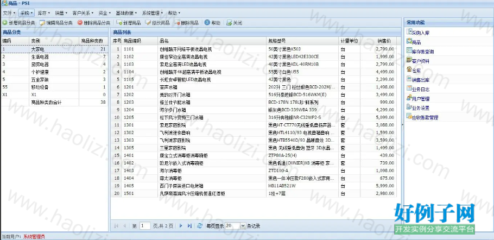This screenshot has height=240, width=494.
Task: Open 用户管理 shortcut in 常用功能 panel
Action: [418, 98]
